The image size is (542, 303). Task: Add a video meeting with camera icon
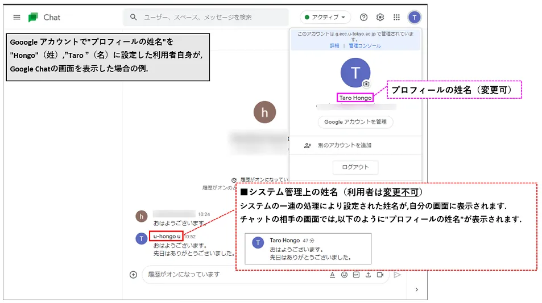[380, 275]
